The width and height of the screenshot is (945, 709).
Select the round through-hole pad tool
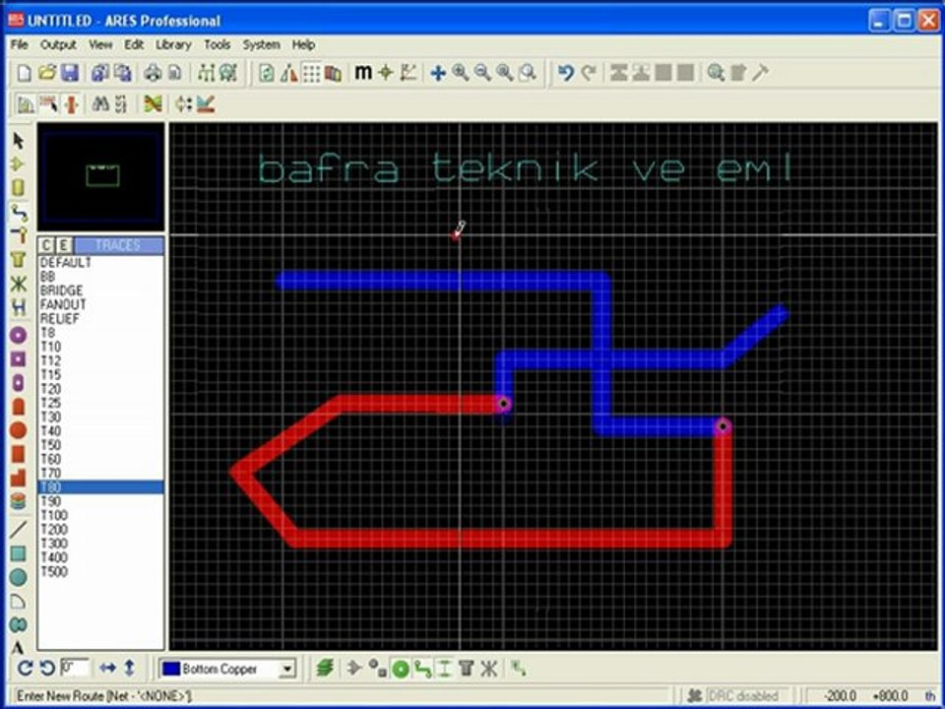coord(18,335)
